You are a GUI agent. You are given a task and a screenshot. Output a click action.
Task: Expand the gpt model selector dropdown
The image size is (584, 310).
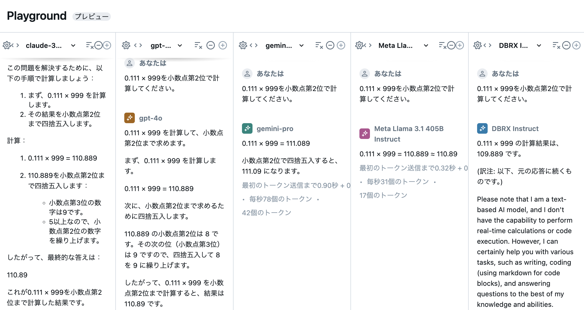[180, 46]
